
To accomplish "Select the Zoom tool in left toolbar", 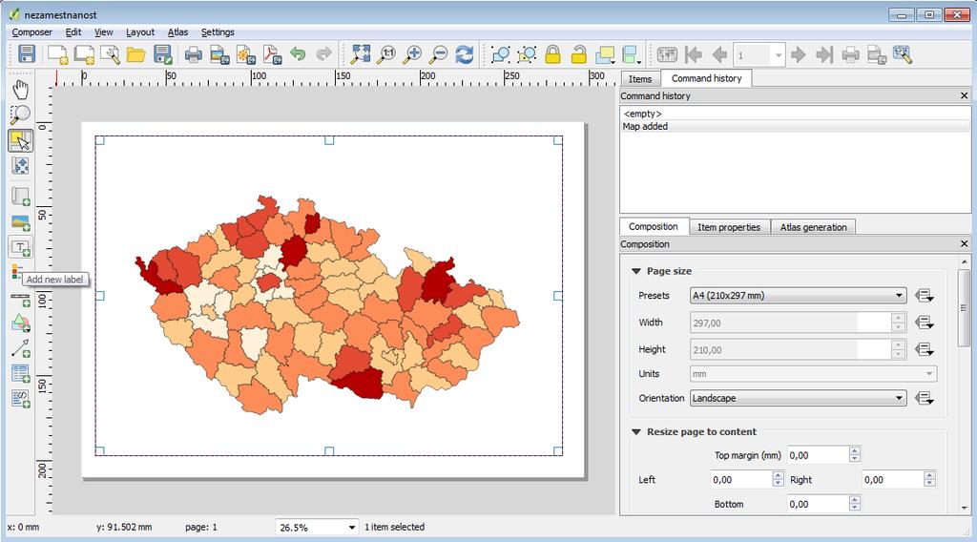I will point(21,115).
